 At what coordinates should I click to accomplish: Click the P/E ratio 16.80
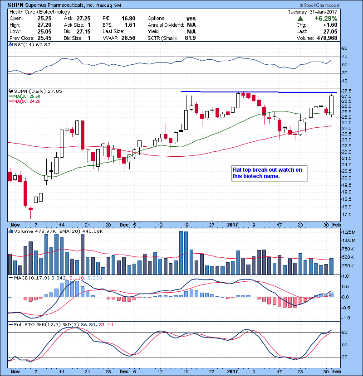[128, 19]
